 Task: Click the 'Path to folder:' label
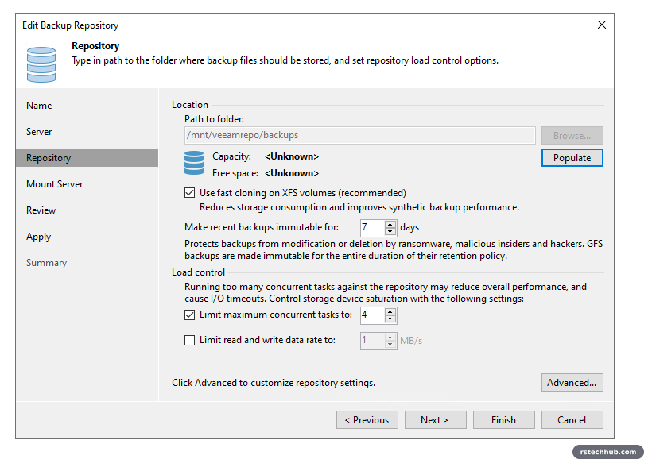click(214, 119)
